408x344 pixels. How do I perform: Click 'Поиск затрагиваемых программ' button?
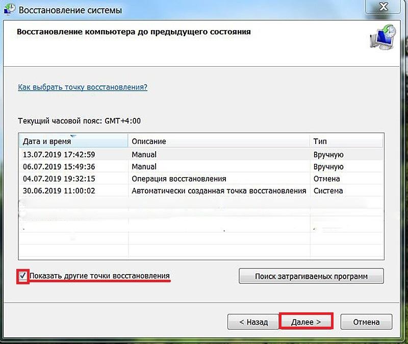click(311, 276)
